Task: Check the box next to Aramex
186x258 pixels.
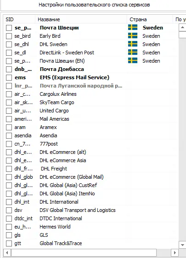Action: [x=9, y=127]
